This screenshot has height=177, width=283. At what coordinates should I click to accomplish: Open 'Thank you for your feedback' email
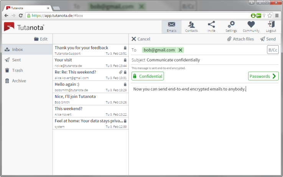(x=90, y=50)
